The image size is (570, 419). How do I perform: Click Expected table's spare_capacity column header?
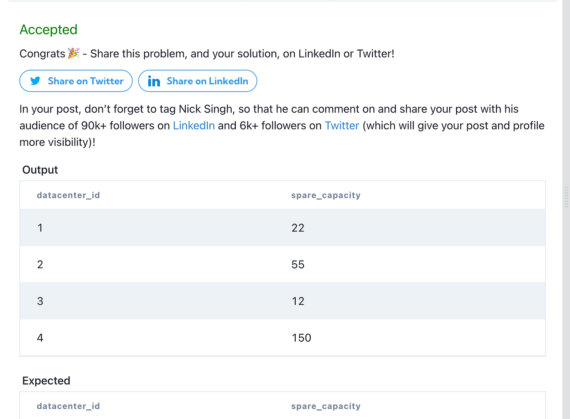coord(326,406)
